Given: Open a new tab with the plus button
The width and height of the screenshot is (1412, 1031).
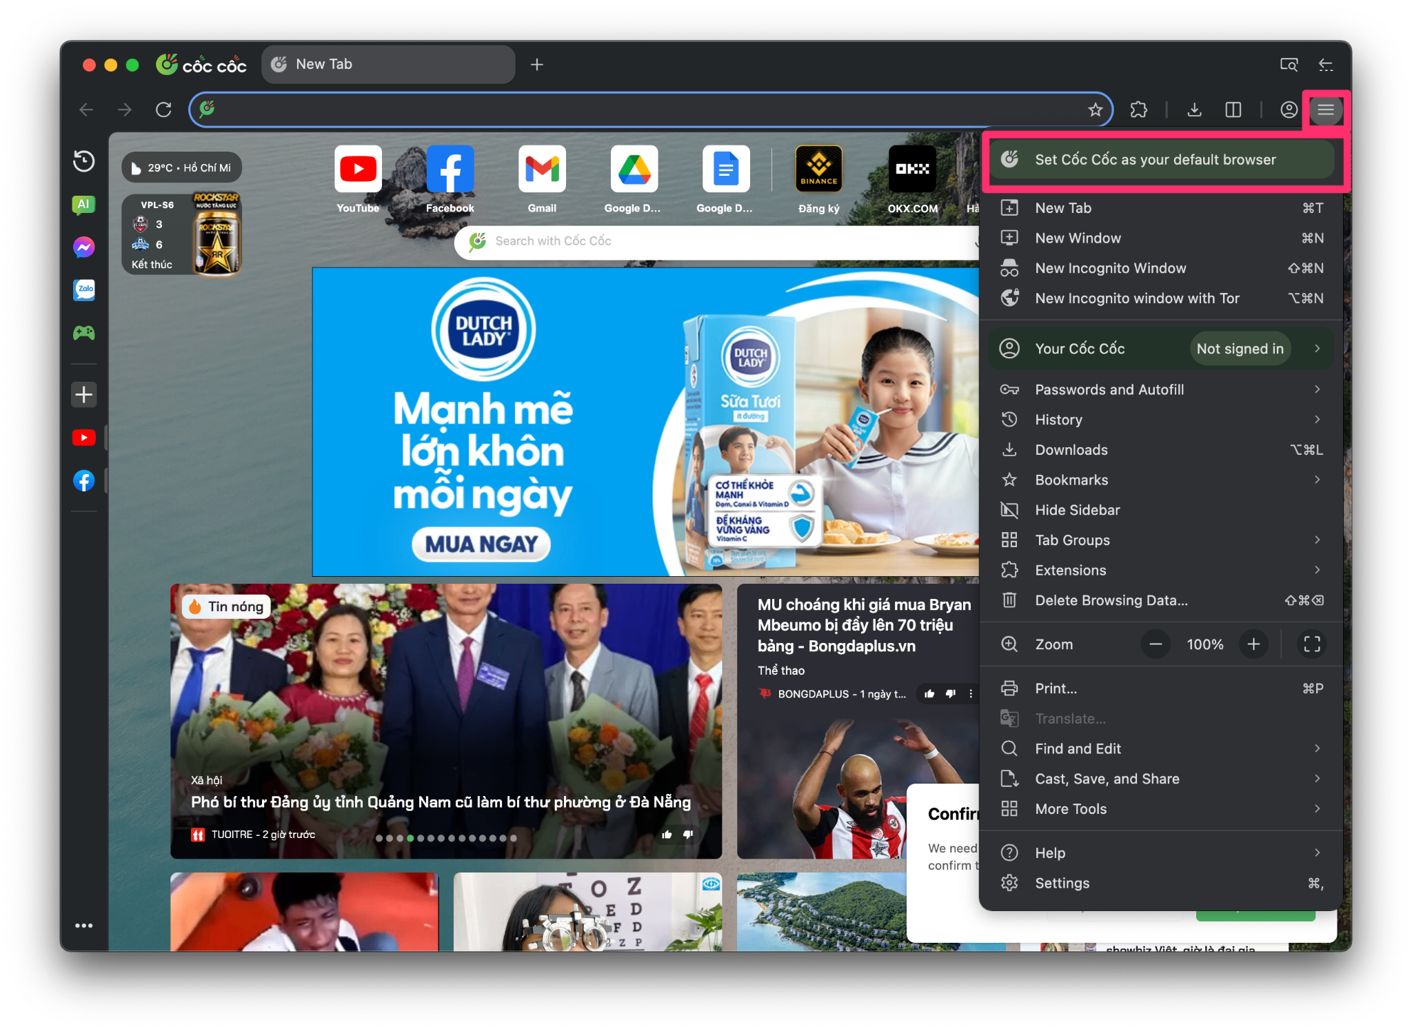Looking at the screenshot, I should (537, 64).
